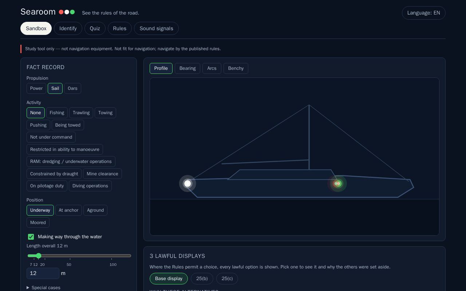Set position to At anchor
Image resolution: width=466 pixels, height=291 pixels.
tap(68, 210)
